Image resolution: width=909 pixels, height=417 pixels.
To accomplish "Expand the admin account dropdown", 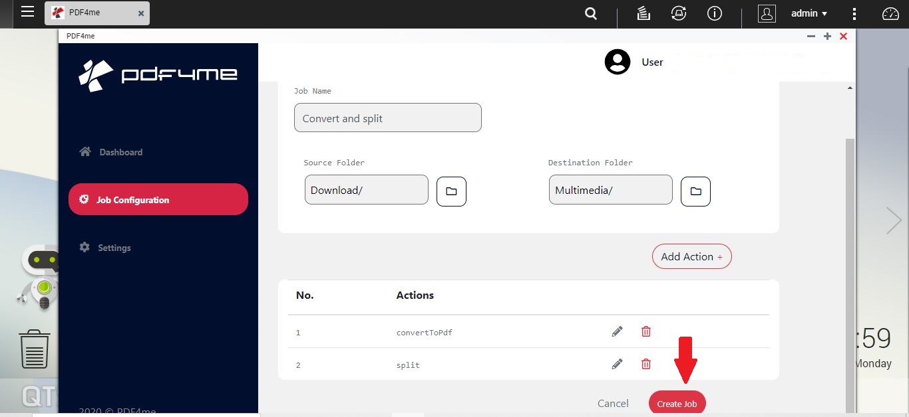I will pos(809,13).
